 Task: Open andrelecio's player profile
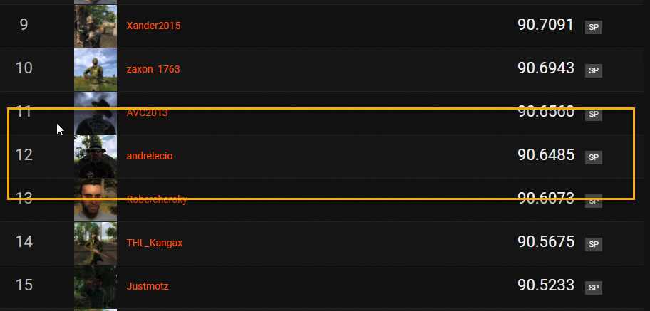150,157
